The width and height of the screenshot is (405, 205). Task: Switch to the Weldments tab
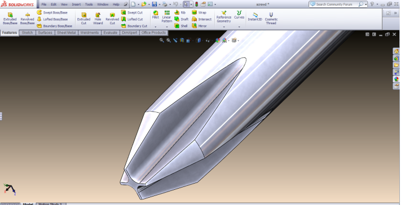89,33
